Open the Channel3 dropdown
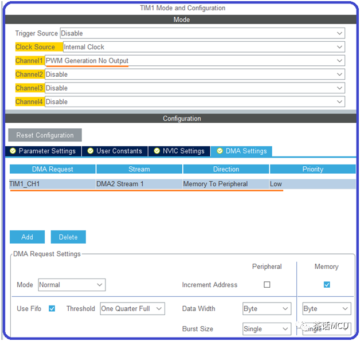 [195, 88]
